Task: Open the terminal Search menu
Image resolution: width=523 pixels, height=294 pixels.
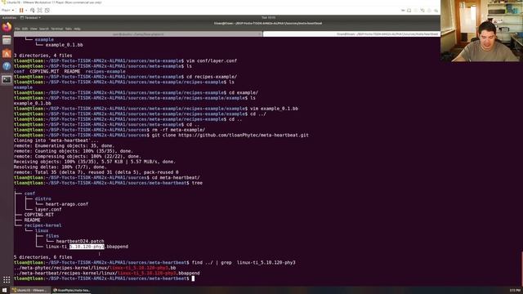Action: (44, 29)
